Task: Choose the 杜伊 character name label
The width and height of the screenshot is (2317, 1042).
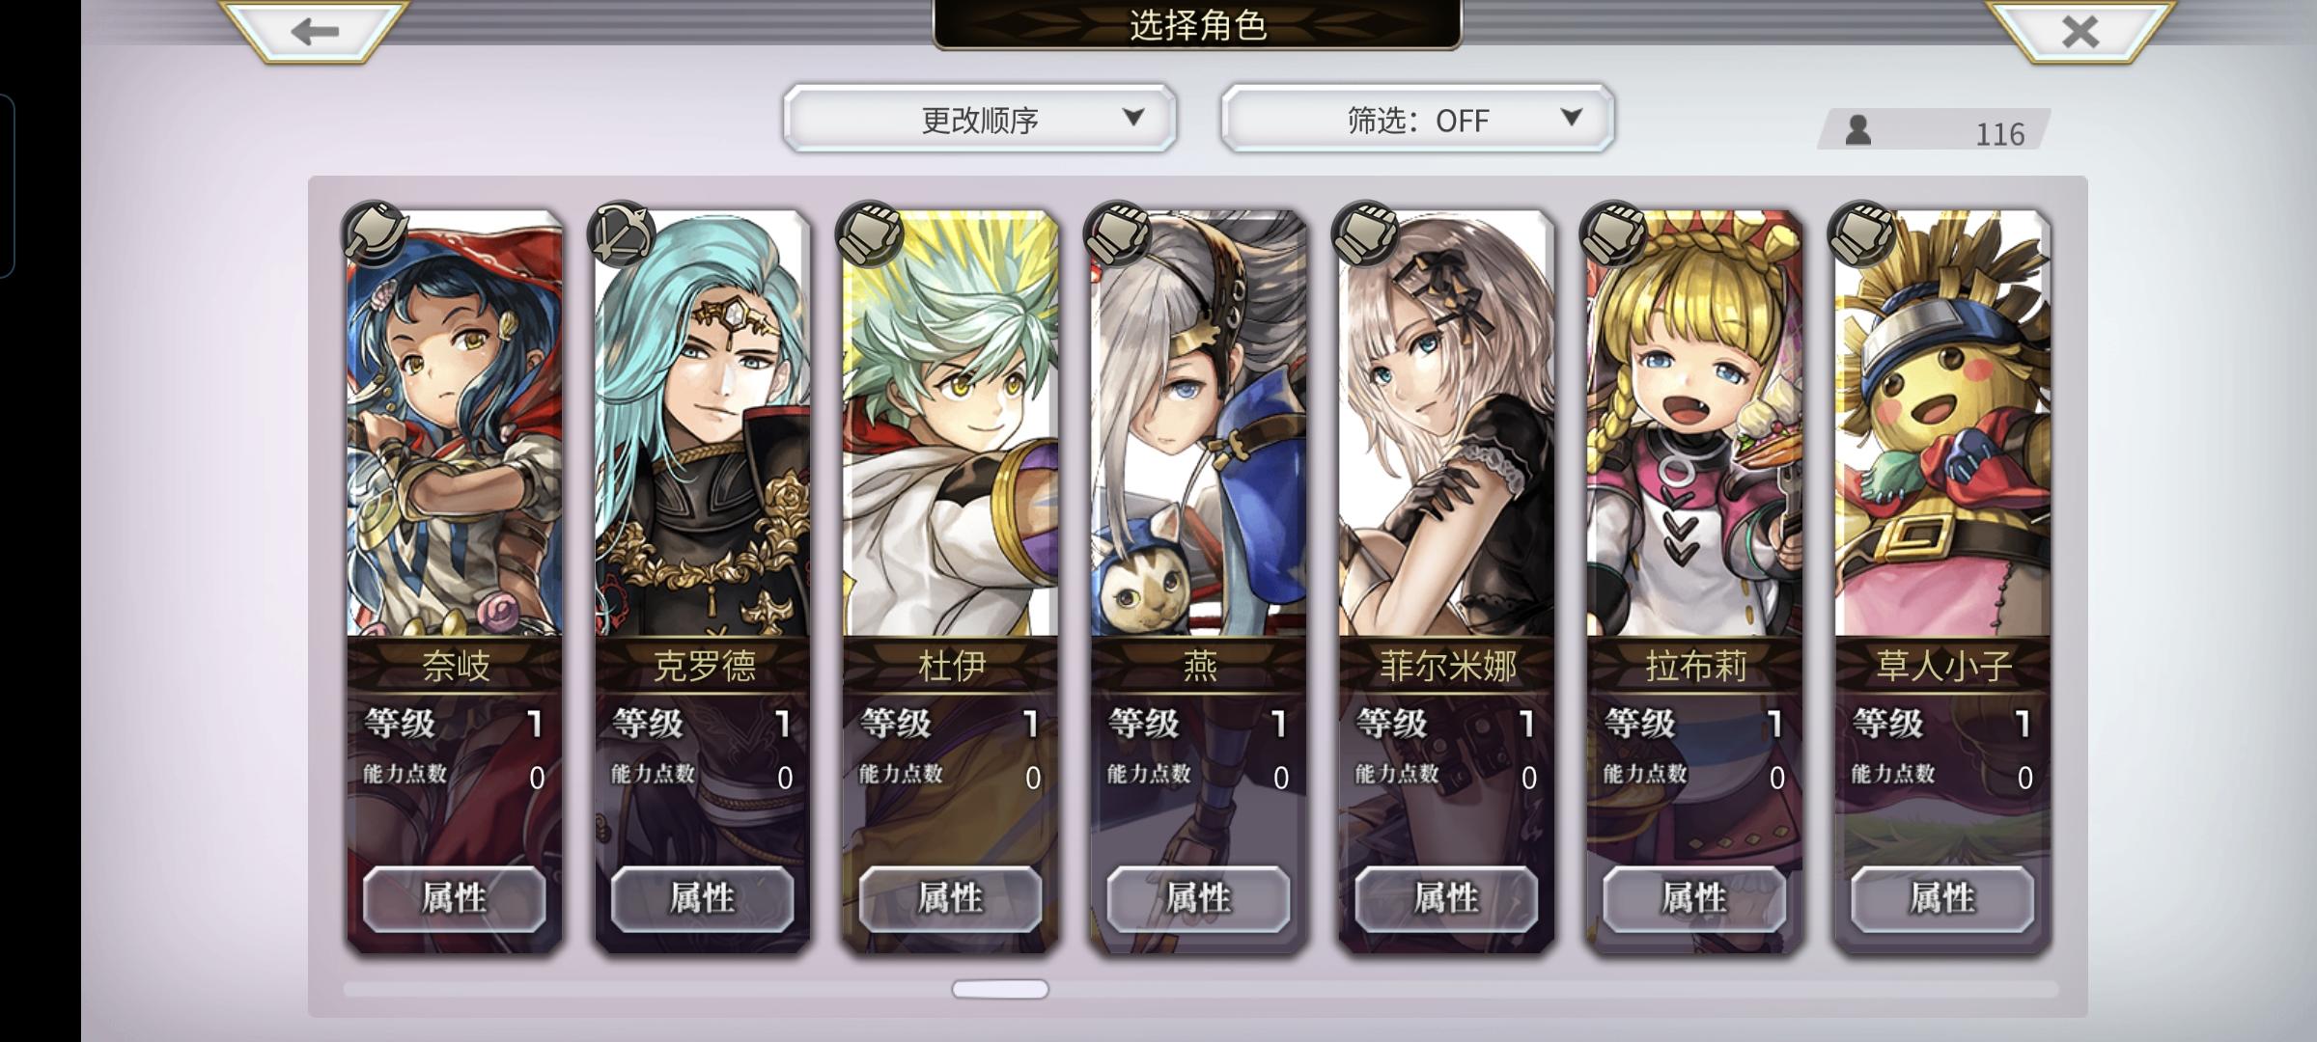Action: point(951,666)
